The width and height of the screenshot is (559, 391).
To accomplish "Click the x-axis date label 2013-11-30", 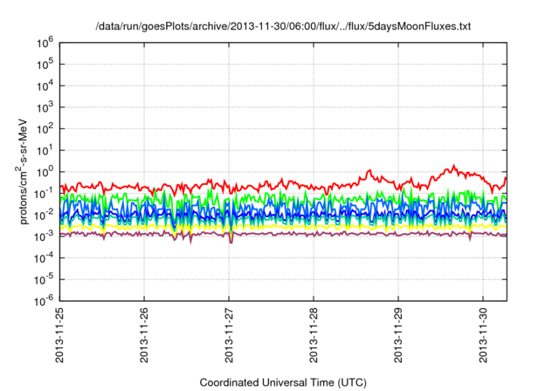I will 483,335.
